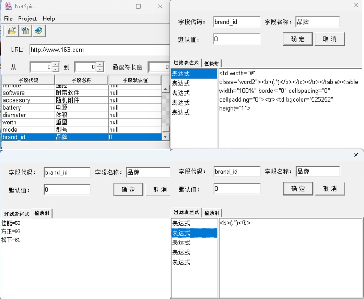
Task: Click the <b>(.*)</b> expression text
Action: coord(235,223)
